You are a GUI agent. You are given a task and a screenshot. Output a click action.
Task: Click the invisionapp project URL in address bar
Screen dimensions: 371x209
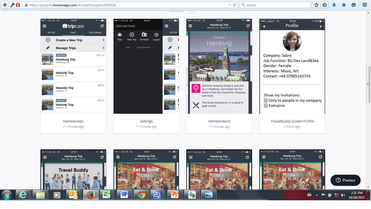73,5
